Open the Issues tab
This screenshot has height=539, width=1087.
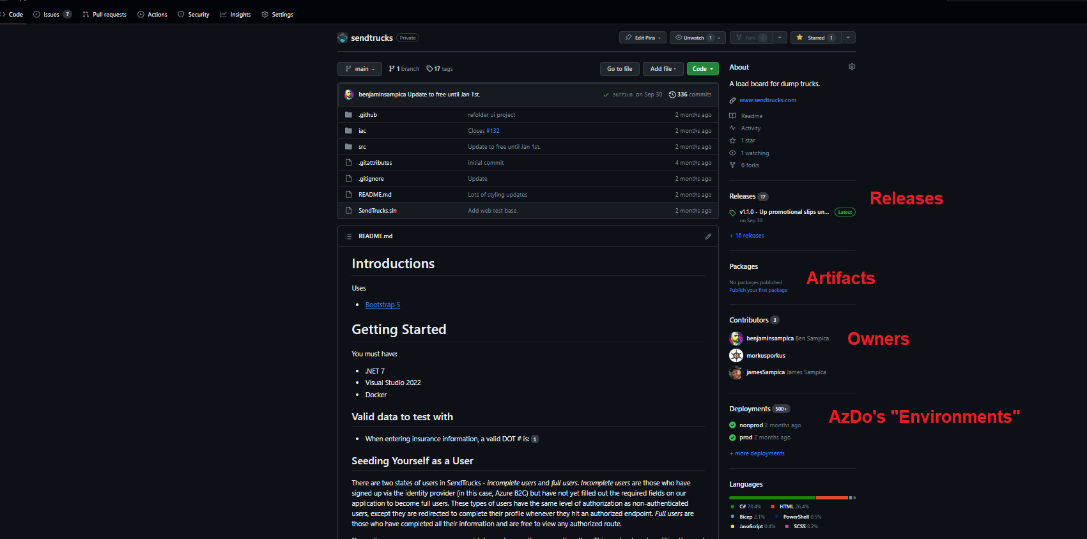tap(52, 14)
